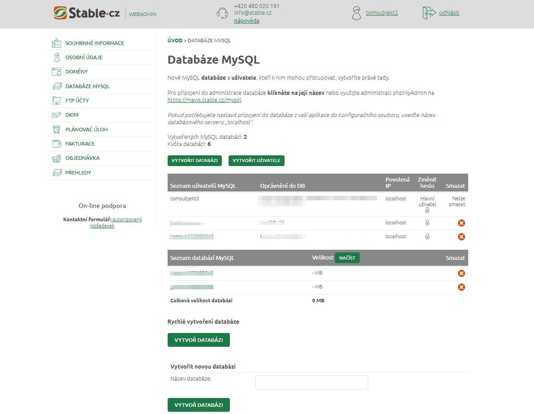The width and height of the screenshot is (534, 414).
Task: Change password lock icon for second MySQL user
Action: [427, 223]
